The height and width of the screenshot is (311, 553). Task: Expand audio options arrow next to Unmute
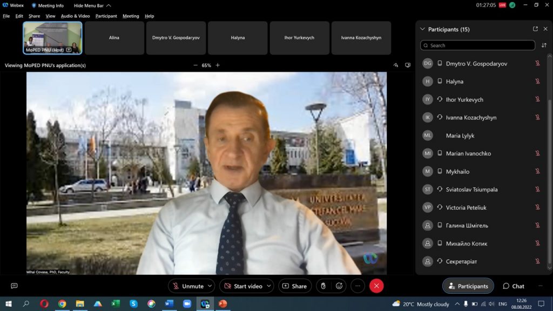pyautogui.click(x=210, y=286)
